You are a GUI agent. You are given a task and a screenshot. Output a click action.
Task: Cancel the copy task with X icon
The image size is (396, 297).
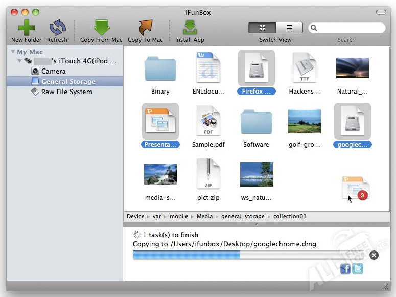(x=374, y=255)
